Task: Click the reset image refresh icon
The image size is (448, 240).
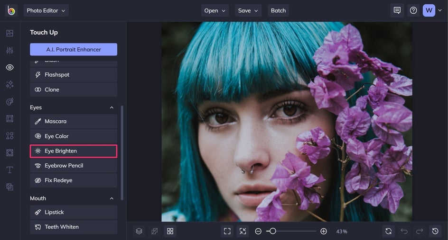Action: pos(389,231)
